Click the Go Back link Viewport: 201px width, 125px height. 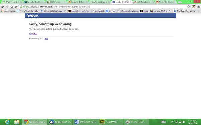[33, 34]
